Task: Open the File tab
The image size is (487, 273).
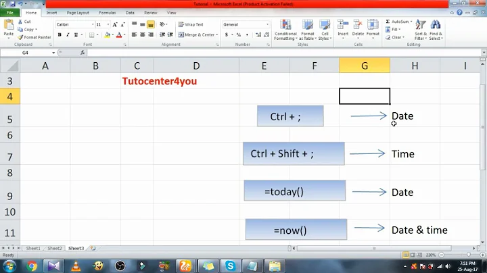Action: tap(10, 13)
